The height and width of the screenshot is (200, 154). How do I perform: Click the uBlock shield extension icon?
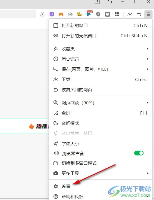98,14
